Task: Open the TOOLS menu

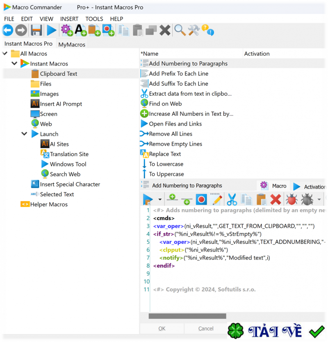Action: pos(94,19)
